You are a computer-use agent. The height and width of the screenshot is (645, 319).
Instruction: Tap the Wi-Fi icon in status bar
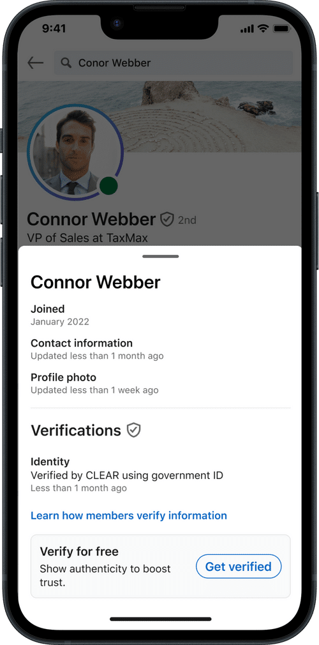coord(262,29)
